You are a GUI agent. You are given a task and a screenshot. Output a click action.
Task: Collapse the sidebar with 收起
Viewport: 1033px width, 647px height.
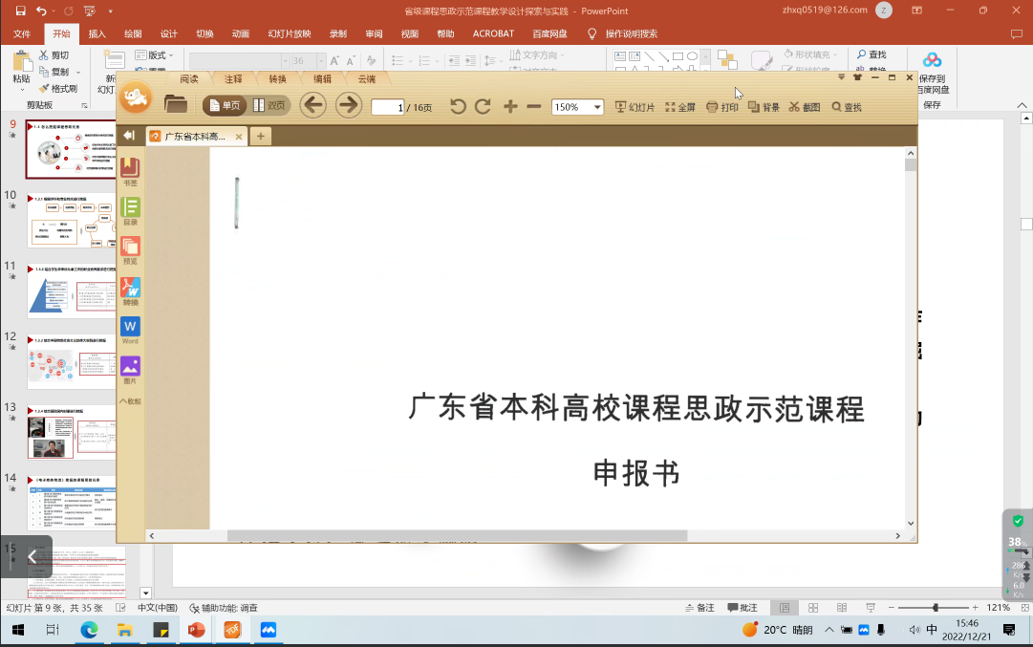pos(130,401)
